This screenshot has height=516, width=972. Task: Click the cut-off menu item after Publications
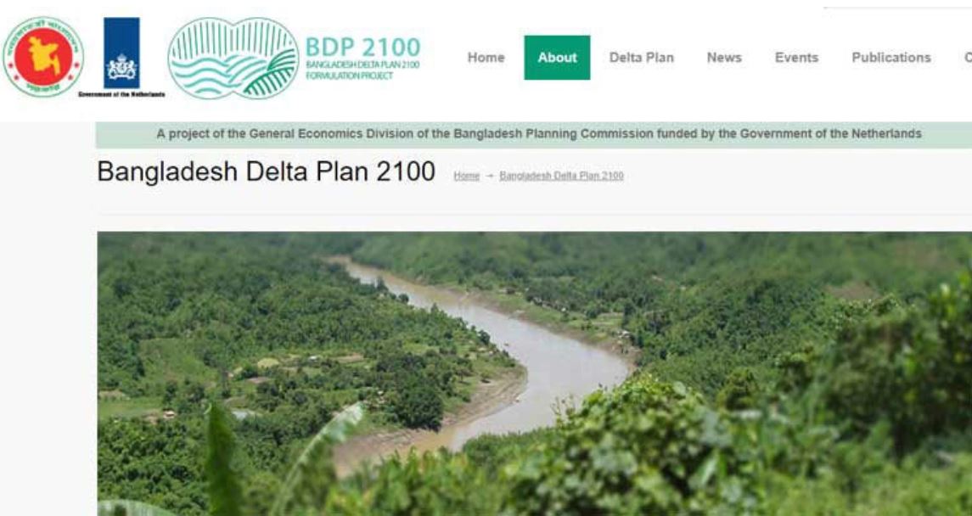967,58
